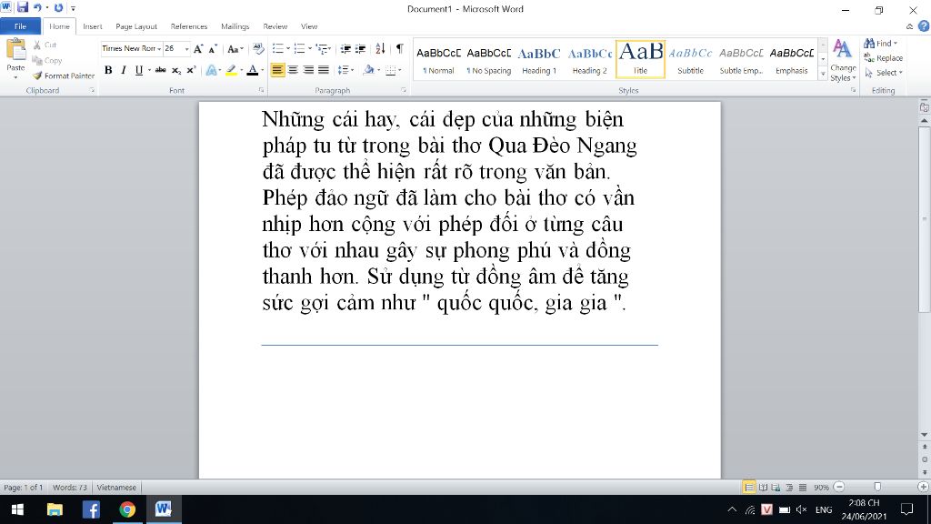Redo the action from quick access toolbar
931x524 pixels.
pyautogui.click(x=58, y=7)
